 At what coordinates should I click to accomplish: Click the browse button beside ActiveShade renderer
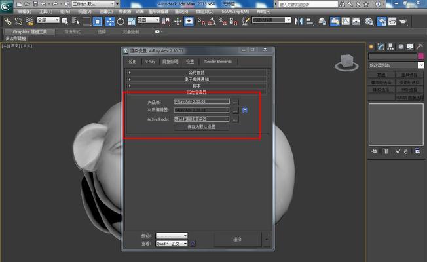coord(235,119)
